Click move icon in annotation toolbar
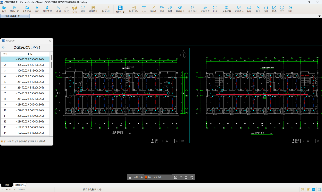Viewport: 322px width, 192px height. (181, 177)
